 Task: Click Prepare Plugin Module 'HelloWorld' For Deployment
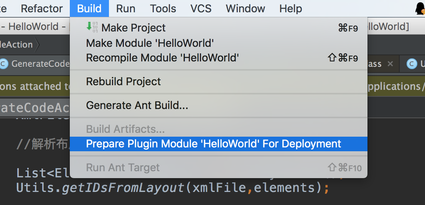point(213,144)
